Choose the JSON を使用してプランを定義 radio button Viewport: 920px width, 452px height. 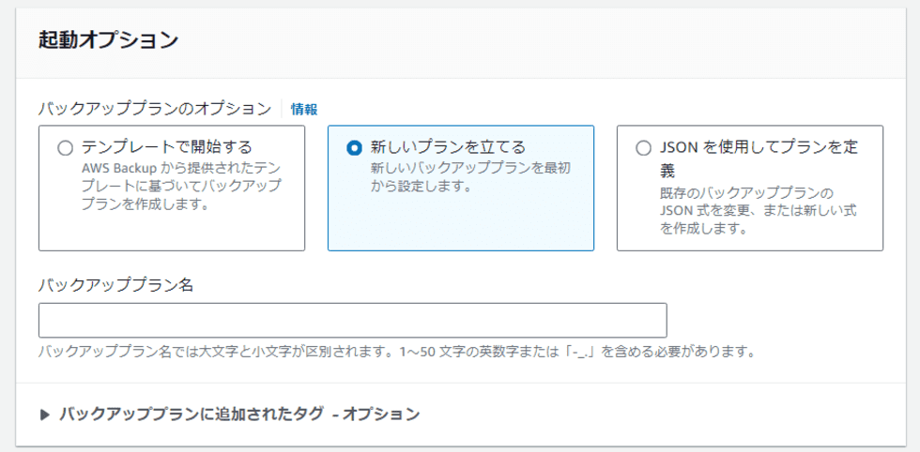click(643, 147)
